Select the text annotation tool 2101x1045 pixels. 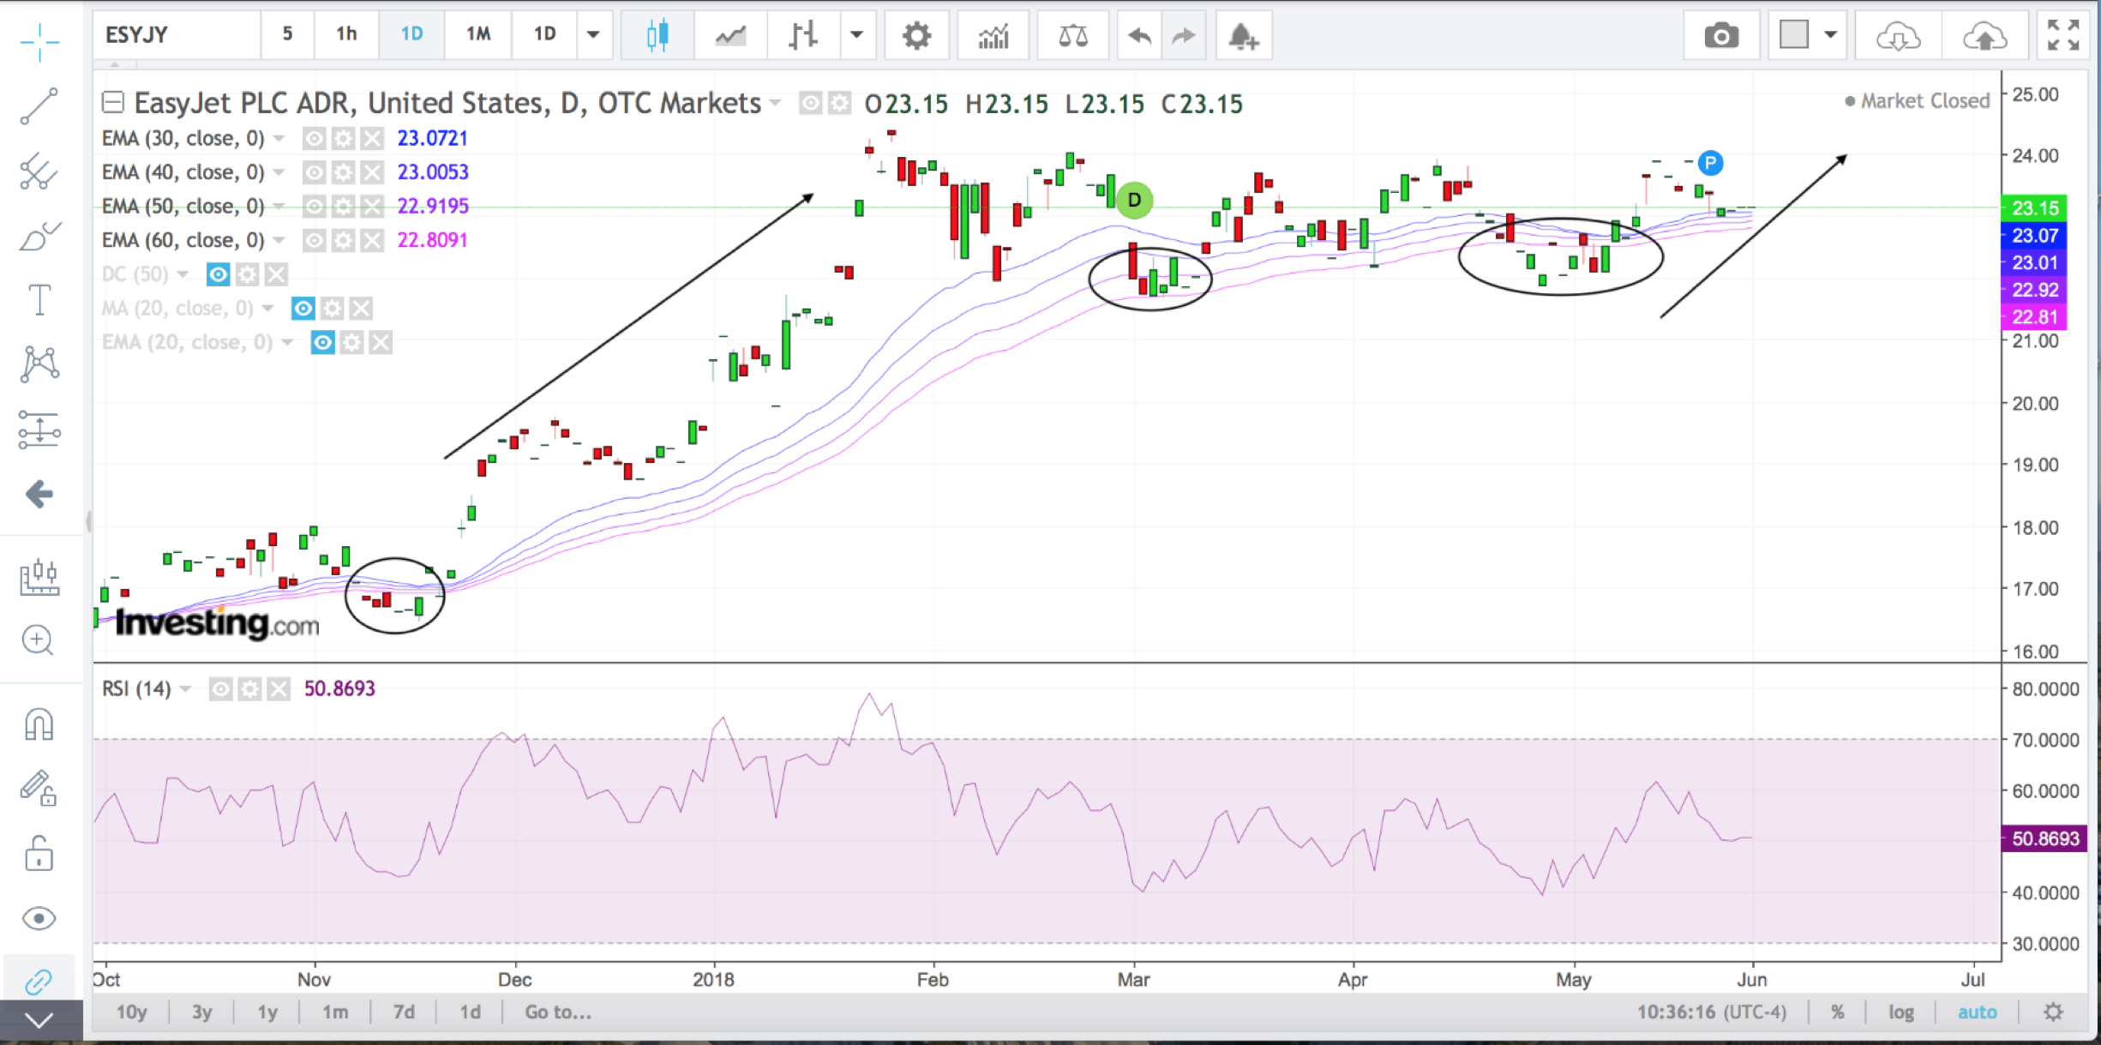(x=39, y=300)
